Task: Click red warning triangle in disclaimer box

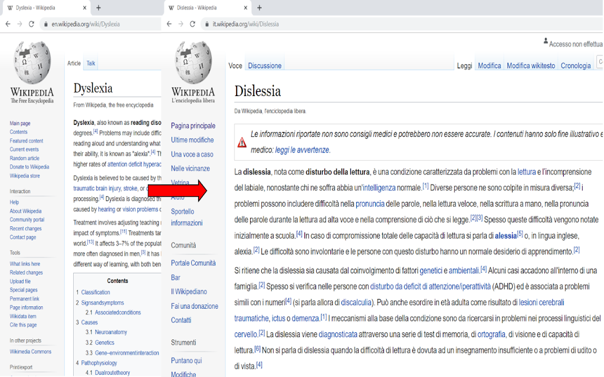Action: pyautogui.click(x=242, y=143)
